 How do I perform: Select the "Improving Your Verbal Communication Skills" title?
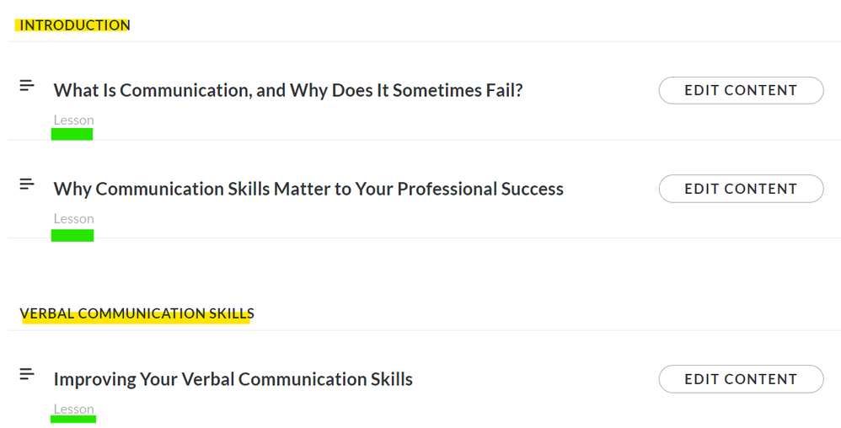(x=233, y=379)
